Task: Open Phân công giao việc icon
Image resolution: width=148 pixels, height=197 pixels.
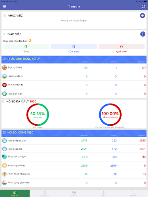Action: pos(4,183)
